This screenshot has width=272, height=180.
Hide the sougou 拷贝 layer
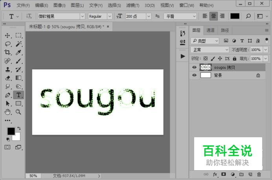click(x=194, y=67)
